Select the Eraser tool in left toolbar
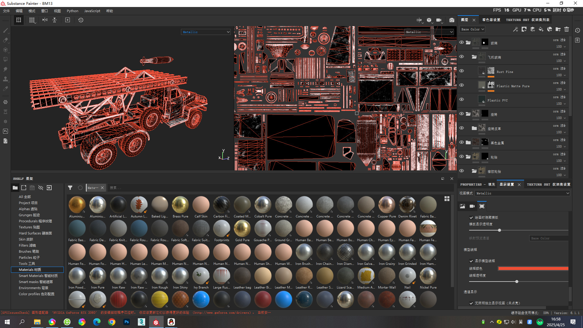Screen dimensions: 583x328 point(5,40)
